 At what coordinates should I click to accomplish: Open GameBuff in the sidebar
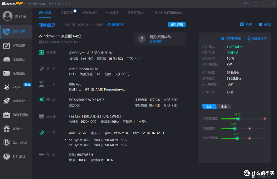pyautogui.click(x=16, y=142)
